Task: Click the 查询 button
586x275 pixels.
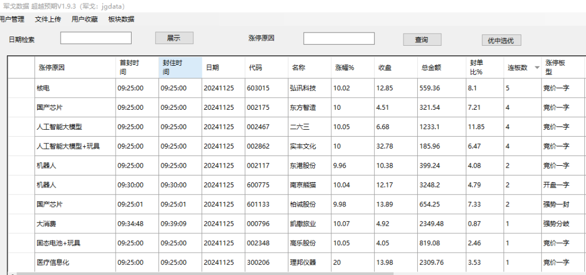Action: (422, 39)
